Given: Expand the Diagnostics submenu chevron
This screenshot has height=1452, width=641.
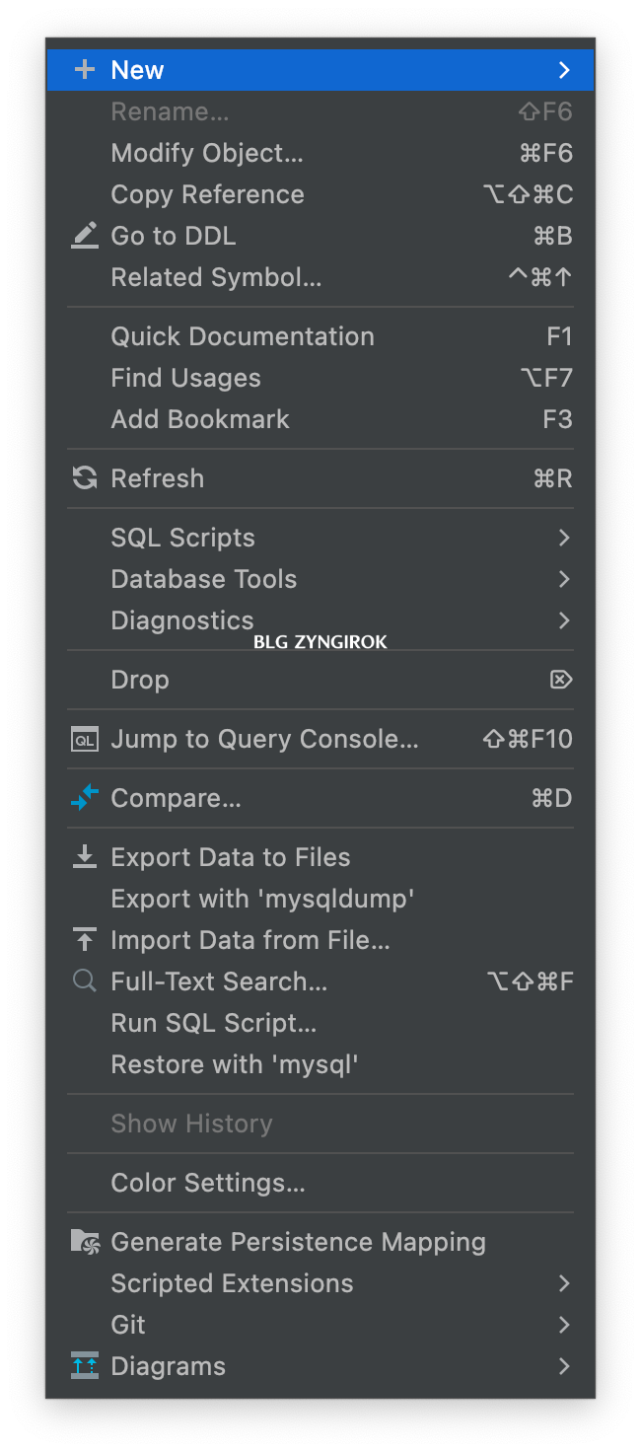Looking at the screenshot, I should pyautogui.click(x=564, y=620).
